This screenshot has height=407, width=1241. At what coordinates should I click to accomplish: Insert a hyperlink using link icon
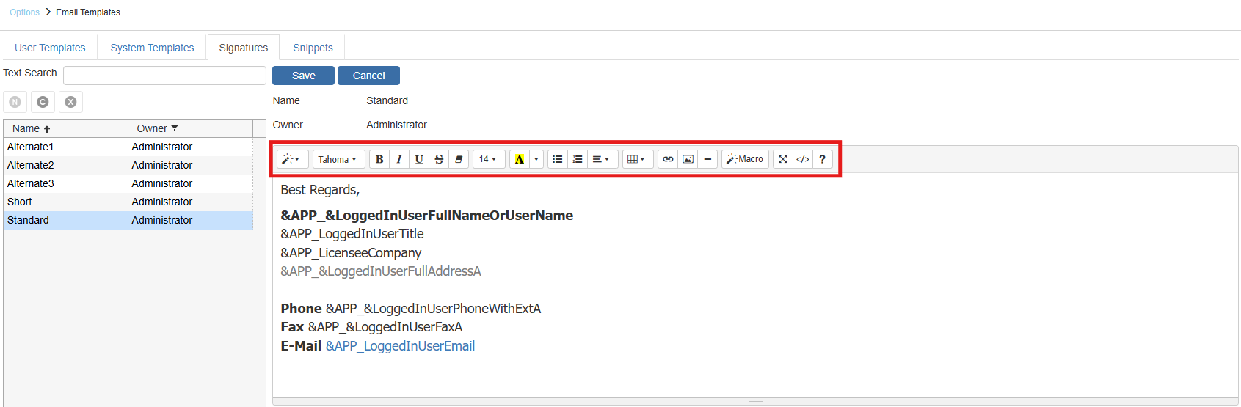(668, 159)
